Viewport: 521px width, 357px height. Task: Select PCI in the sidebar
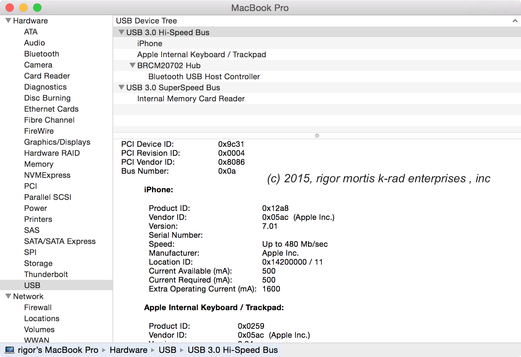pyautogui.click(x=31, y=186)
